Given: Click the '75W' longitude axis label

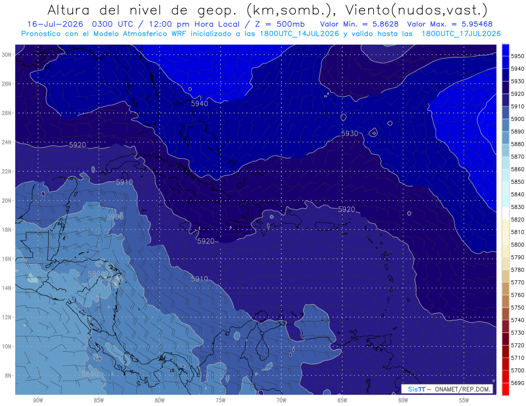Looking at the screenshot, I should [220, 400].
